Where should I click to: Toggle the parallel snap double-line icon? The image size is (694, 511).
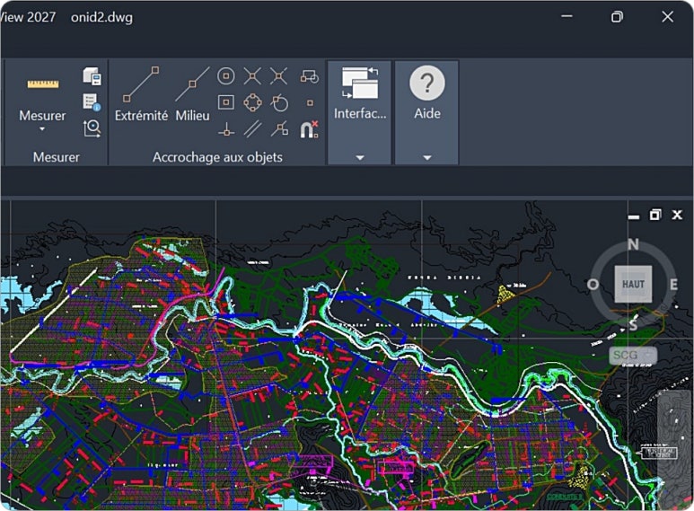coord(252,129)
